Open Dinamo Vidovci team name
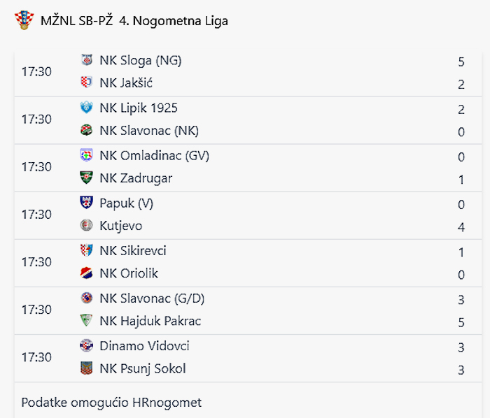 point(144,345)
